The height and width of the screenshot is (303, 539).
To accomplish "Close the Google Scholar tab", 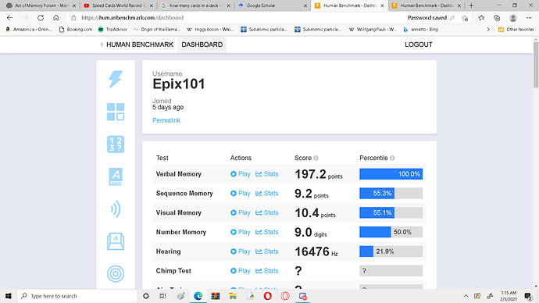I will pyautogui.click(x=305, y=5).
